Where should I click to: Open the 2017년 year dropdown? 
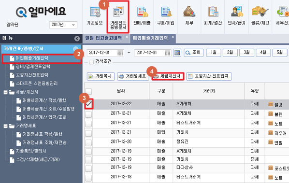63,25
